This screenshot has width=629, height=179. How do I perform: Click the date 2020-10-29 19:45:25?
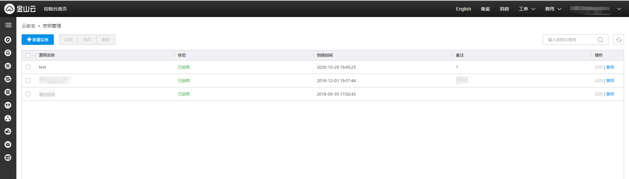(336, 67)
